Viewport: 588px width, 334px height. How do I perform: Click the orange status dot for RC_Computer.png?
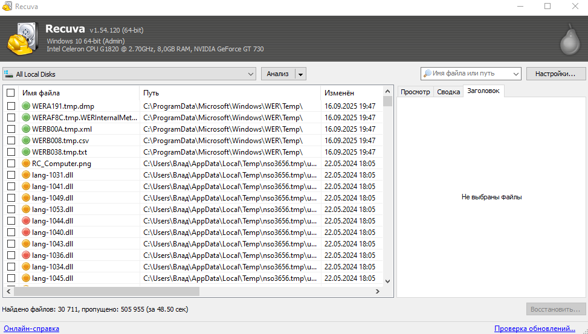point(26,164)
